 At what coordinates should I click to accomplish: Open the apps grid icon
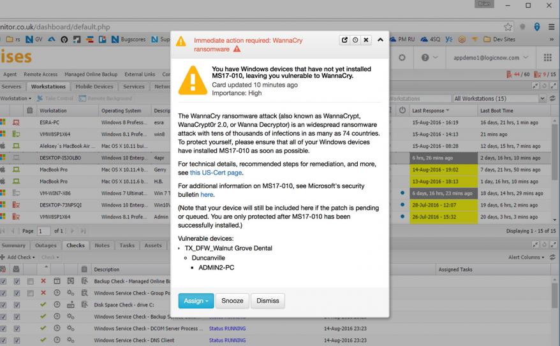click(x=547, y=57)
